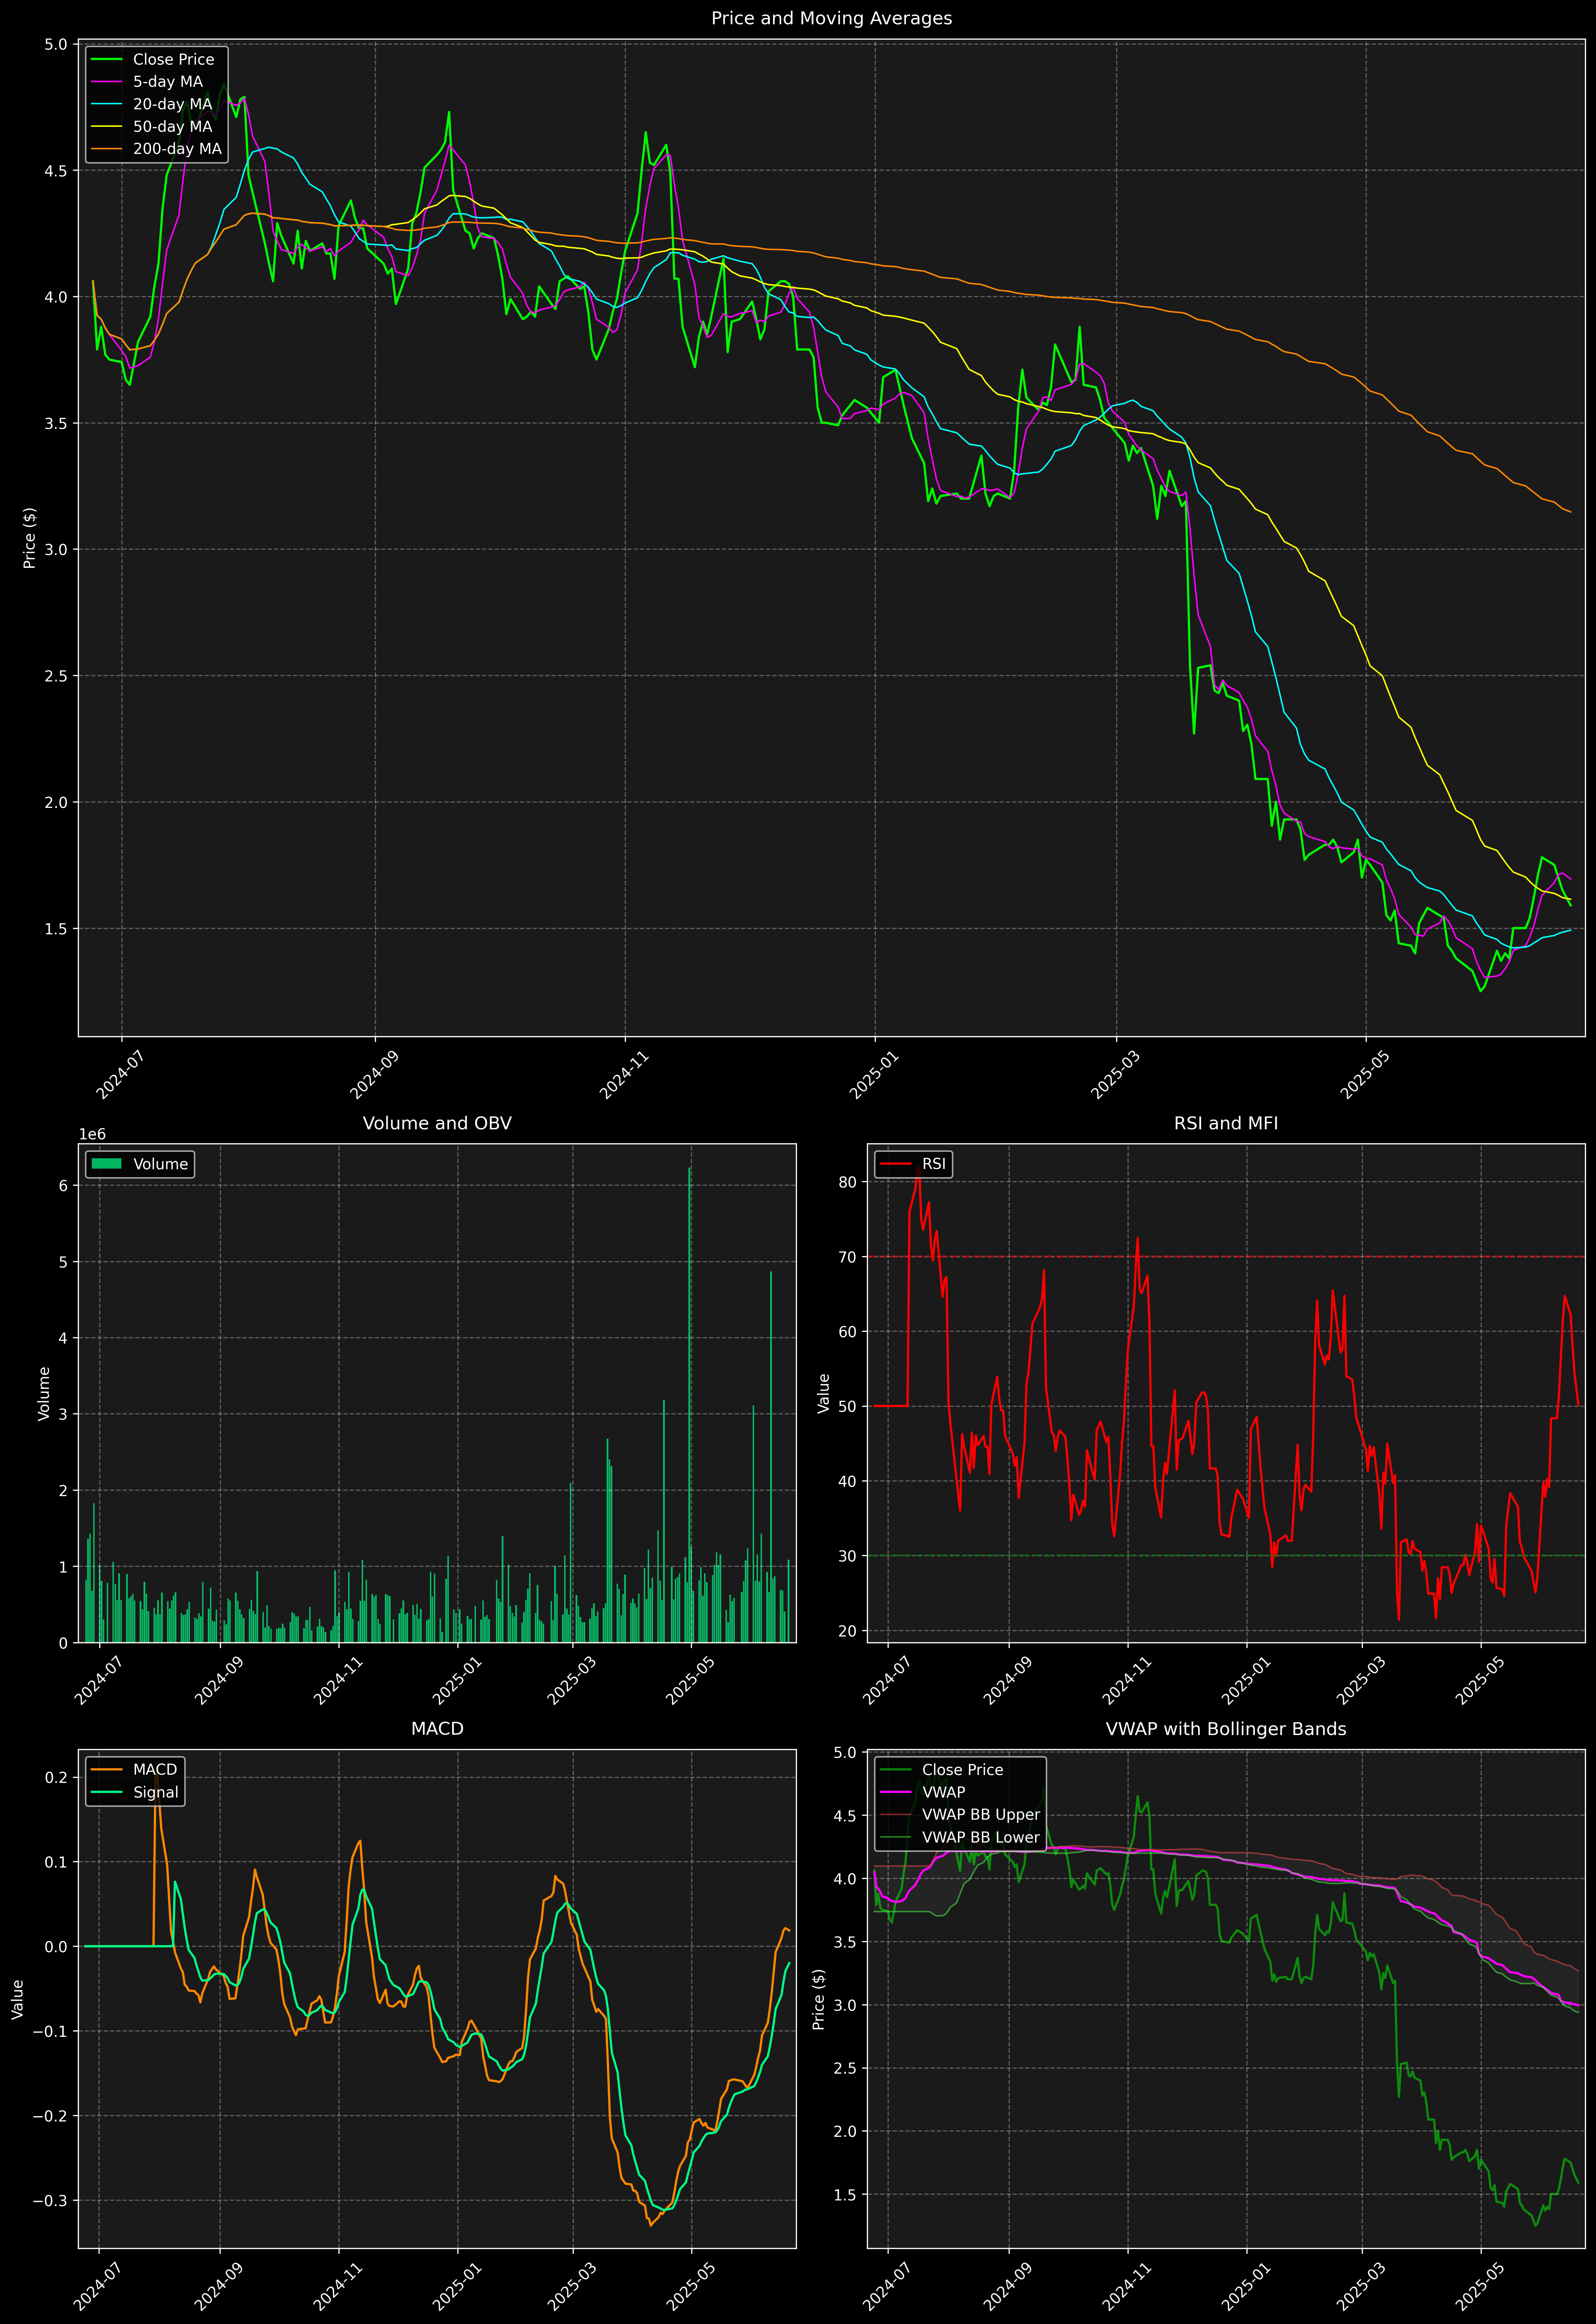Click the 'VWAP with Bollinger Bands' chart title
Screen dimensions: 1596x2324
click(x=1226, y=1729)
